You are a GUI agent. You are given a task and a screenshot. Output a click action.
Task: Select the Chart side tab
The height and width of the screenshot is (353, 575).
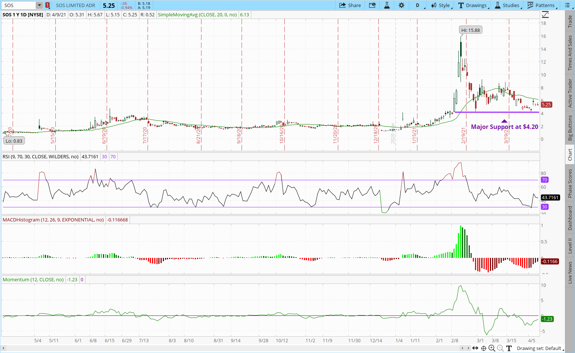(x=570, y=155)
